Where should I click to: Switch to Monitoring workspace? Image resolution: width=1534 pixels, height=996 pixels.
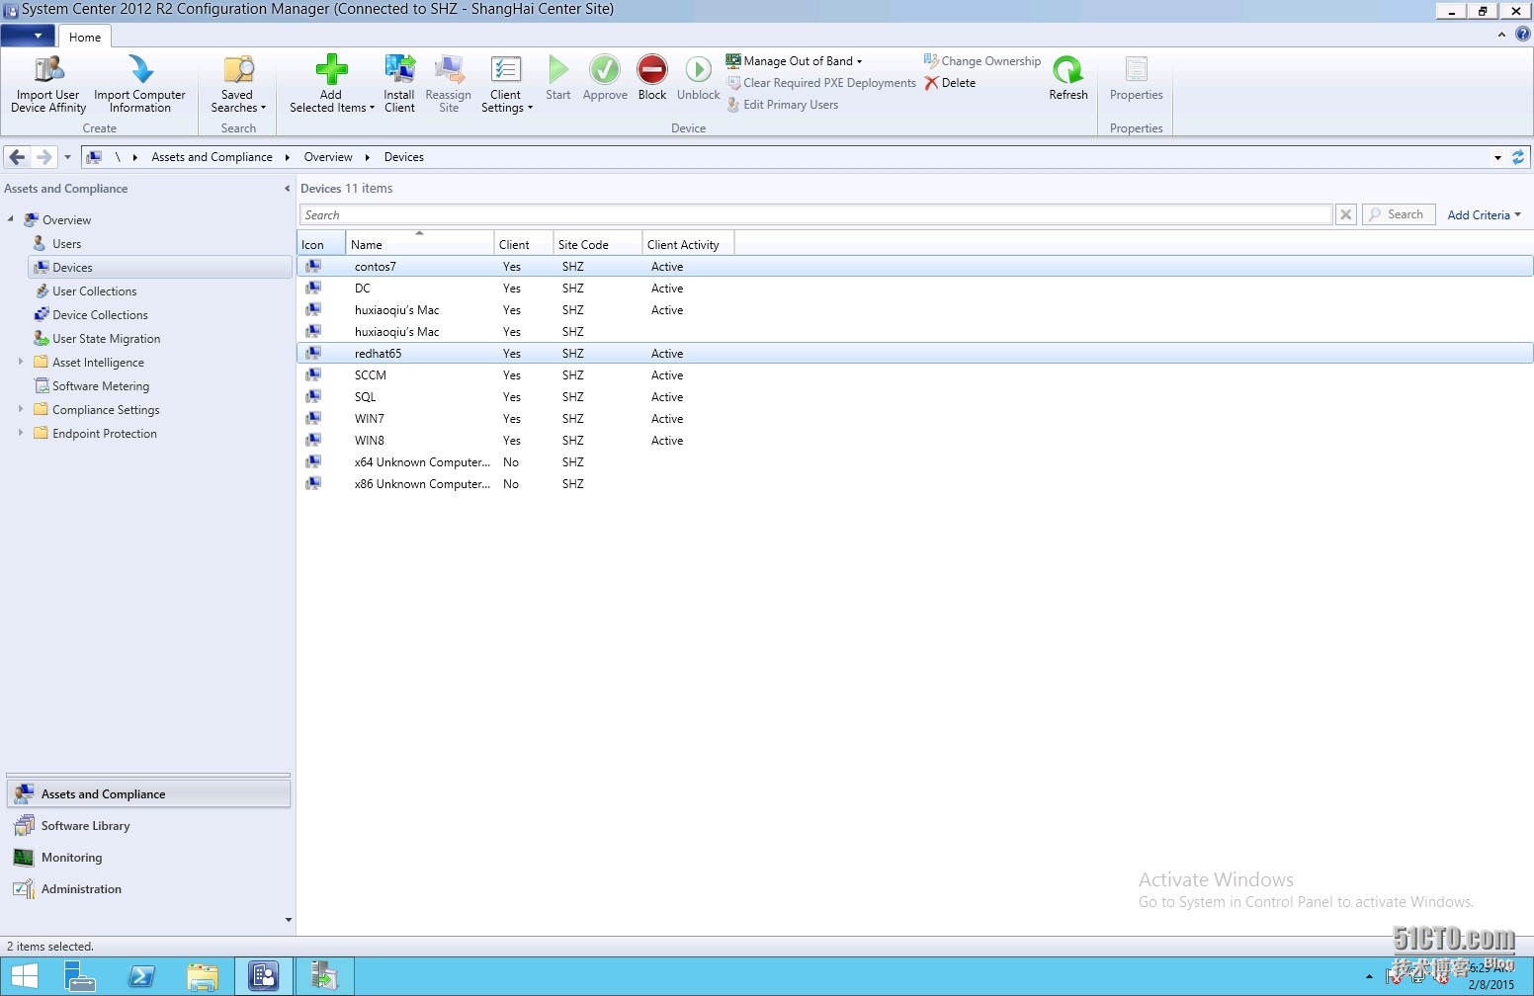(148, 858)
